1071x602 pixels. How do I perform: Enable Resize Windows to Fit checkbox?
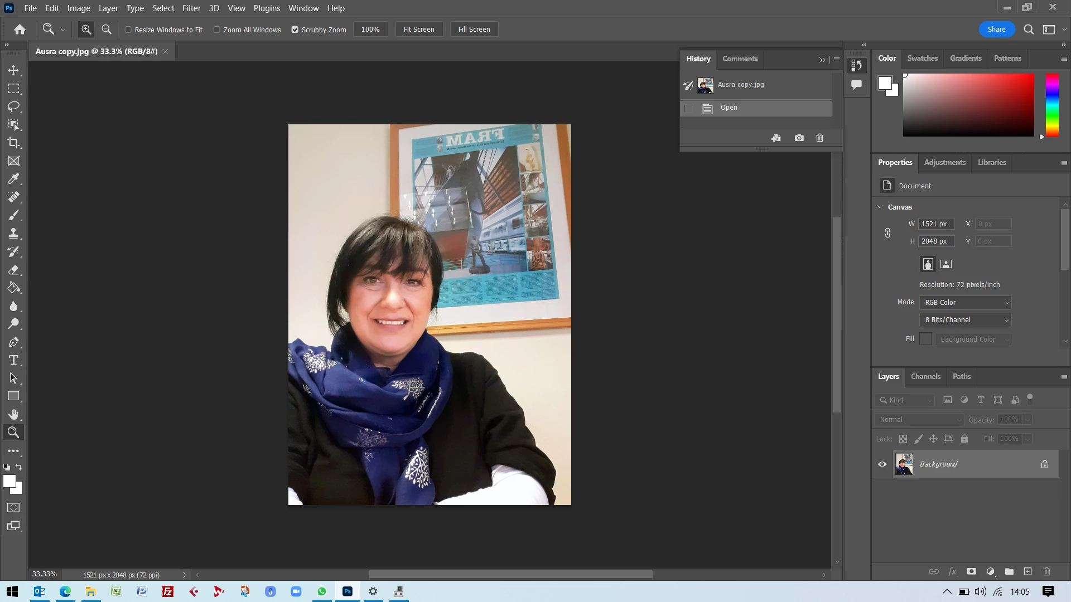pyautogui.click(x=128, y=30)
